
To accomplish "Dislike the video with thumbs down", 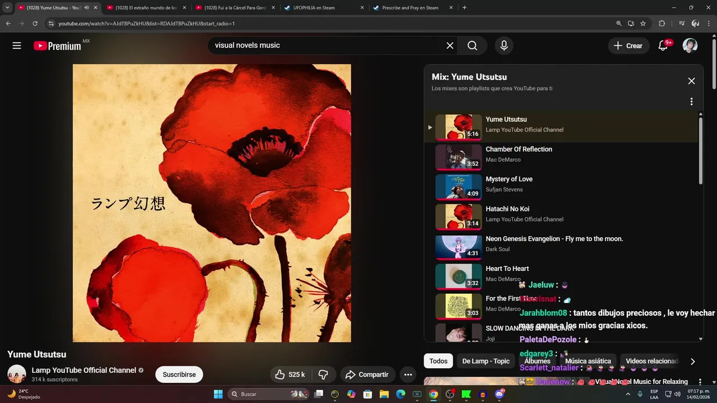I will (x=323, y=374).
